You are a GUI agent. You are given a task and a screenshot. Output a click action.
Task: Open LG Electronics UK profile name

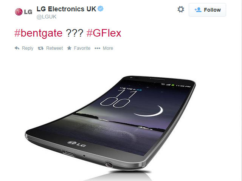click(x=67, y=9)
